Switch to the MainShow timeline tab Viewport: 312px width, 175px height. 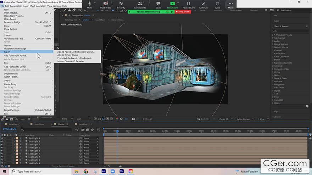(x=39, y=124)
